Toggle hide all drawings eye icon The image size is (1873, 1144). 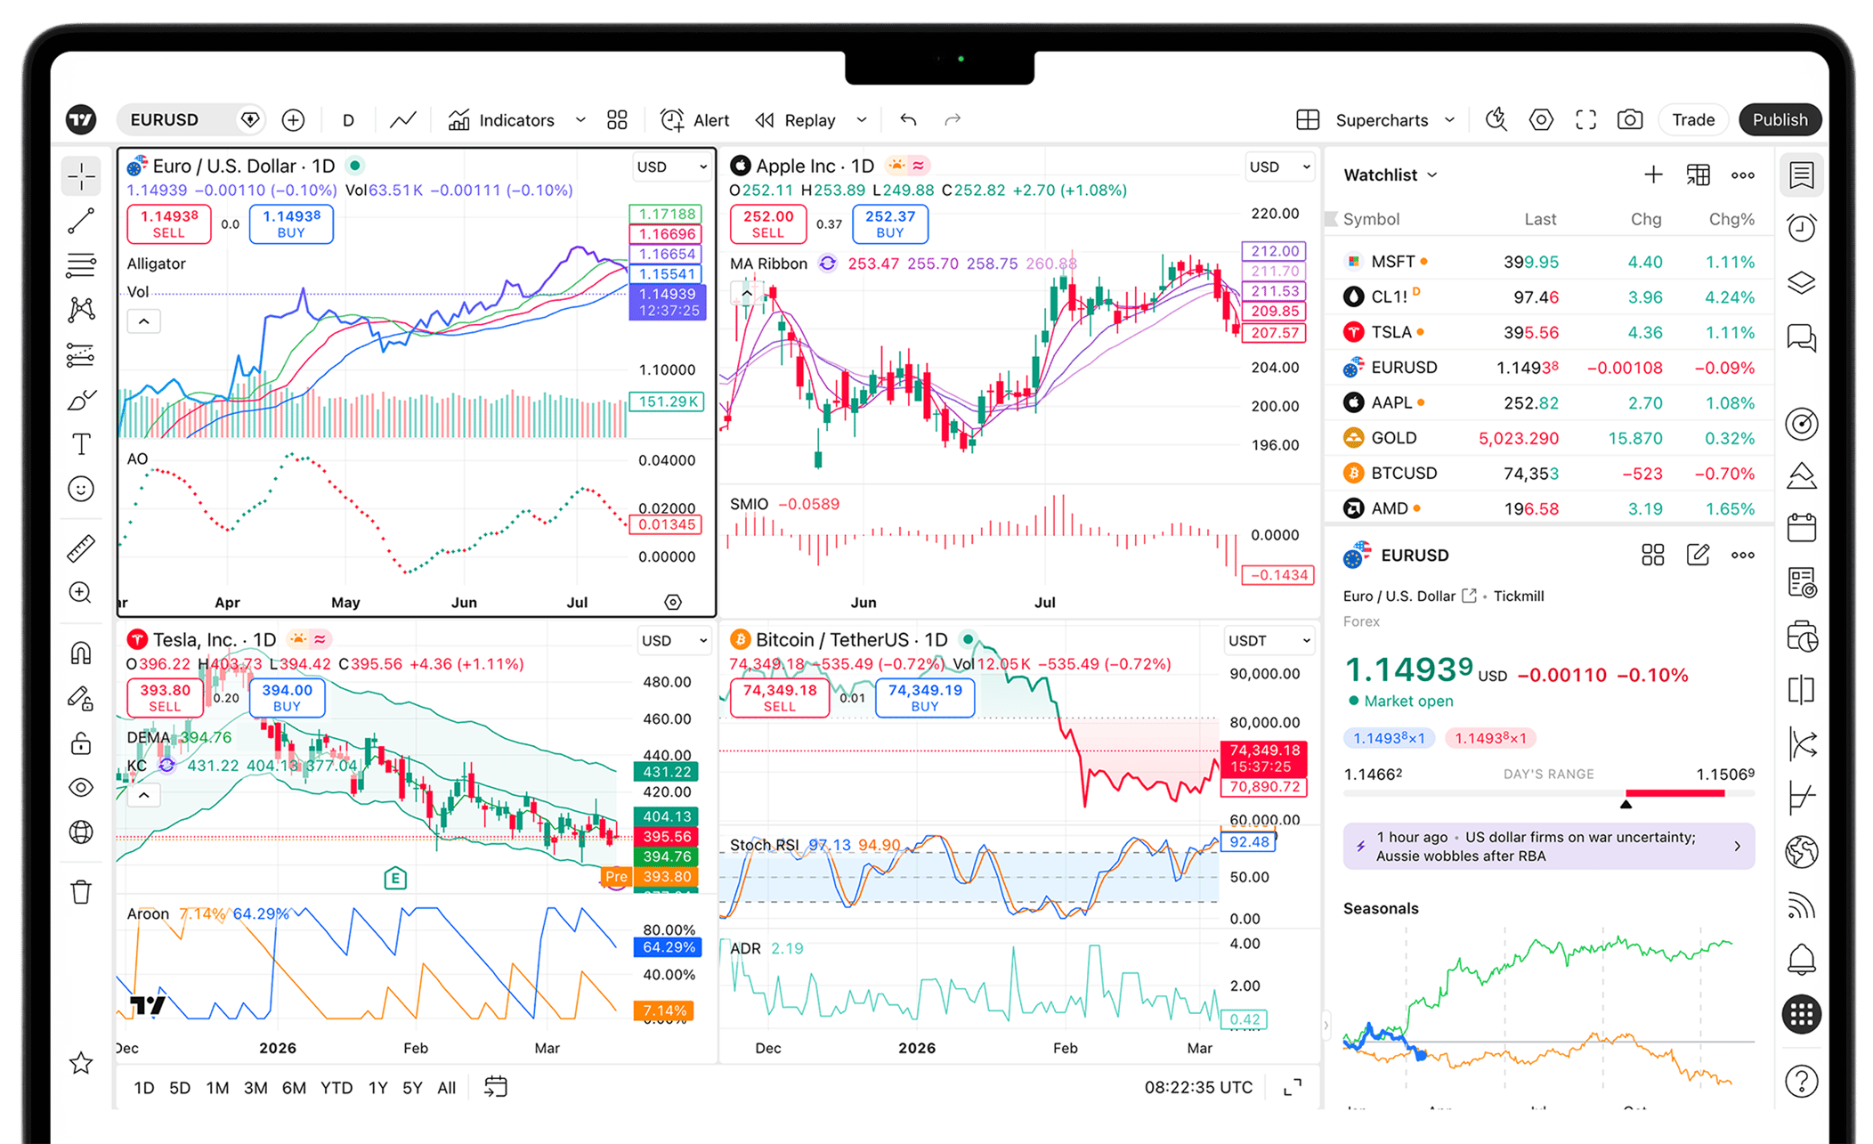click(x=81, y=788)
